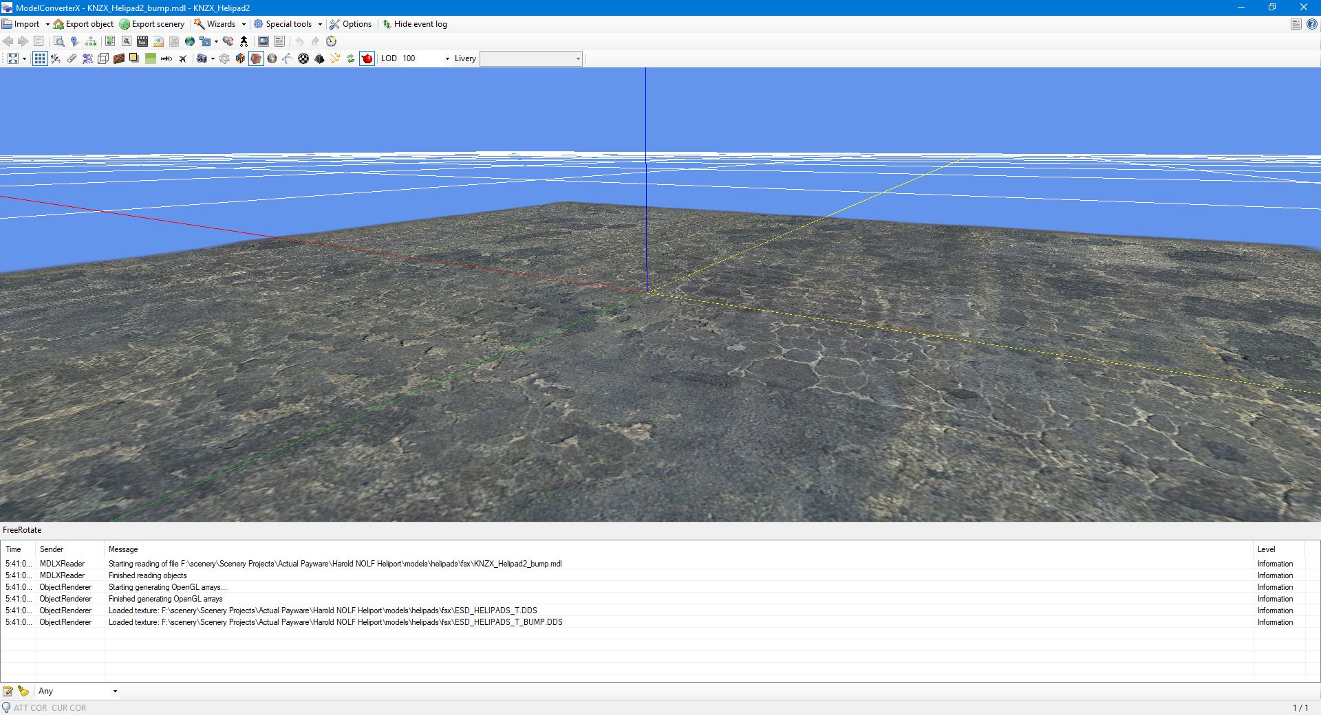1321x715 pixels.
Task: Click the checkerboard sphere icon
Action: 303,59
